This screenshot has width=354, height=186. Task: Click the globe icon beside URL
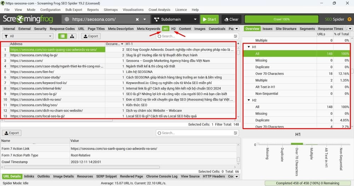click(67, 19)
